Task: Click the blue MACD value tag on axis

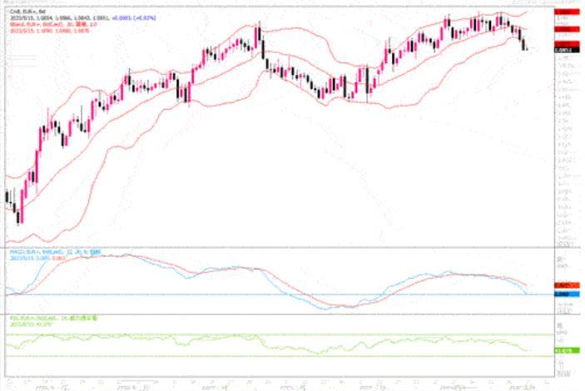Action: click(x=563, y=294)
